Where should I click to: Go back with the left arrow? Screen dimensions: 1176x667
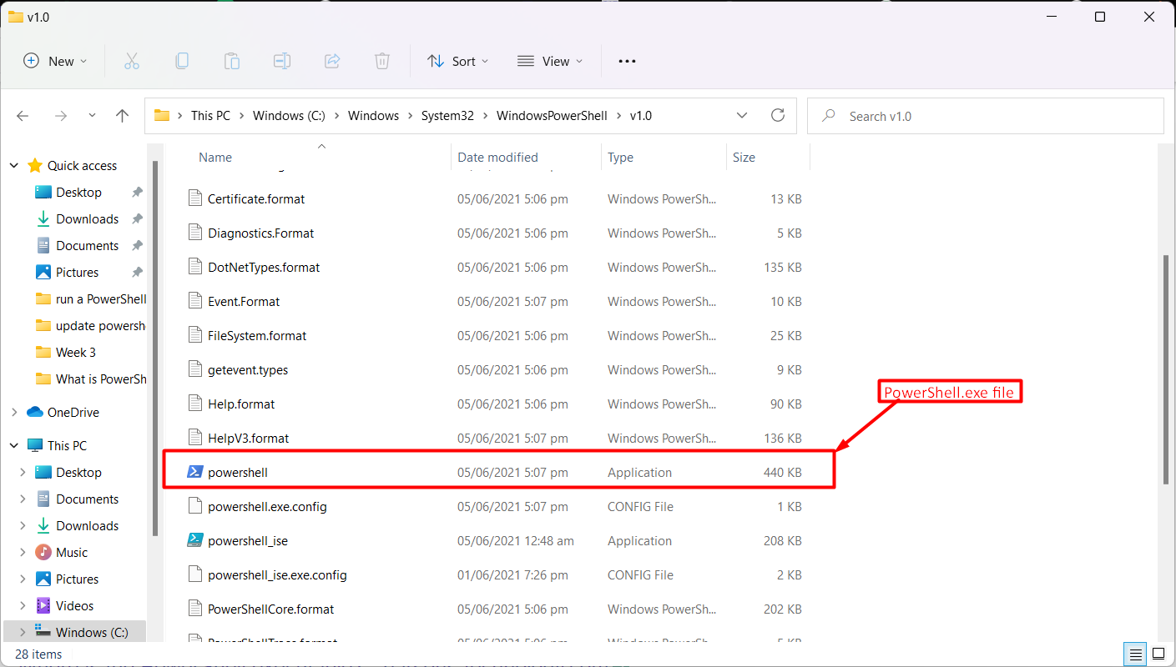(23, 116)
